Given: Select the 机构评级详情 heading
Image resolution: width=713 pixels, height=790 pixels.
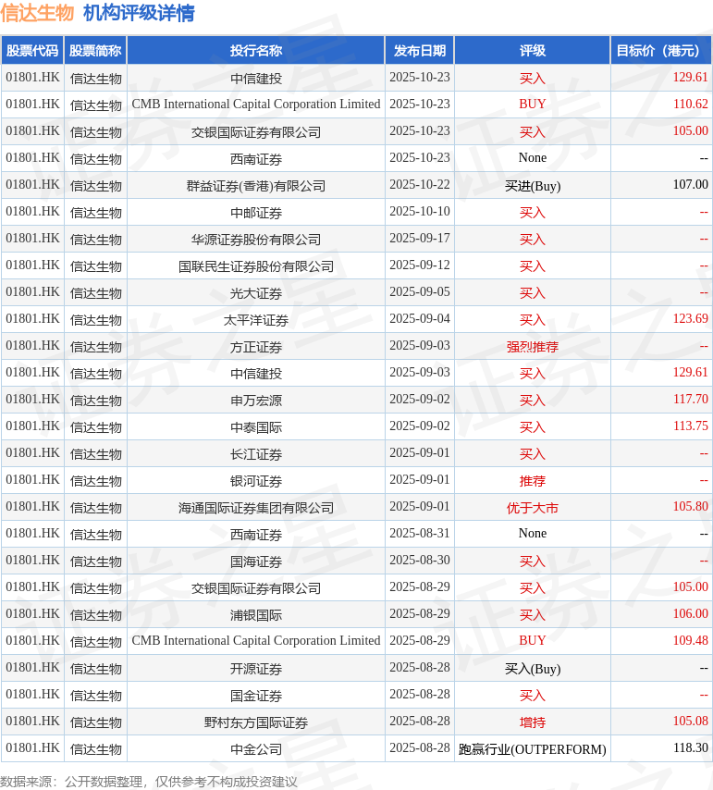Looking at the screenshot, I should (139, 13).
